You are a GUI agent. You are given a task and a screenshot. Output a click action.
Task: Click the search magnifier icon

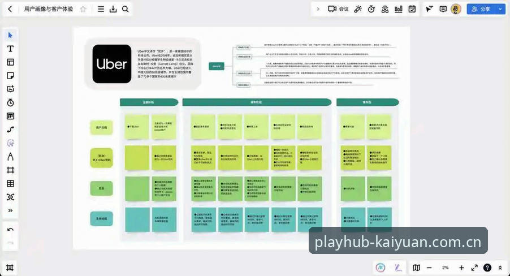click(125, 9)
